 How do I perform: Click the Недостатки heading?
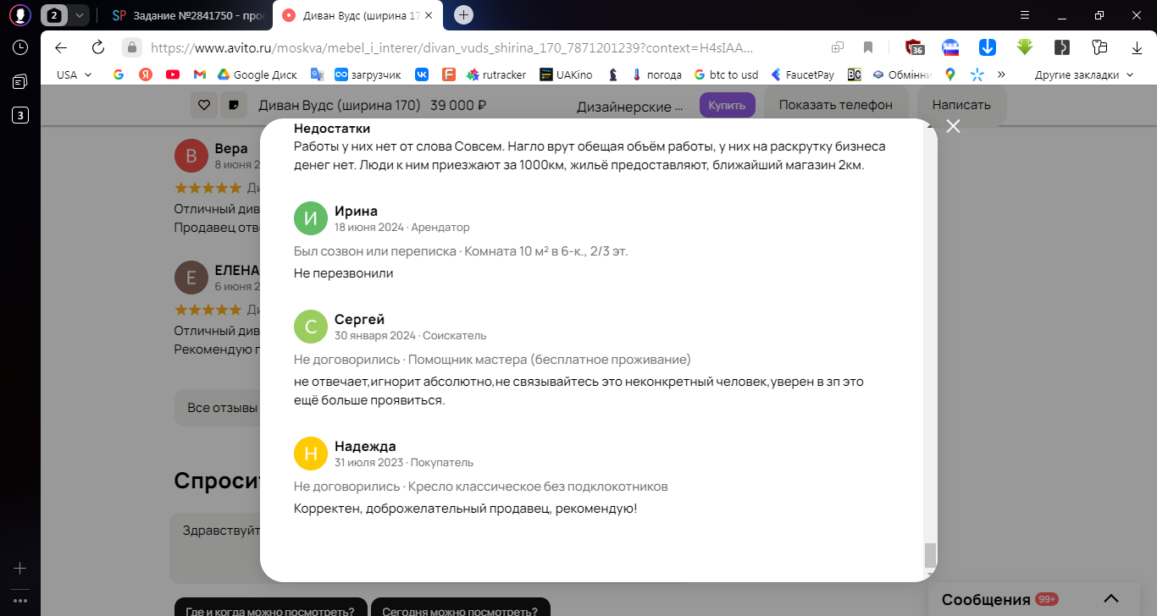pyautogui.click(x=332, y=129)
